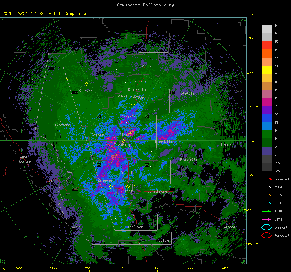Viewport: 291px width, 272px height.
Task: Select the Innisfail label
Action: tap(130, 117)
